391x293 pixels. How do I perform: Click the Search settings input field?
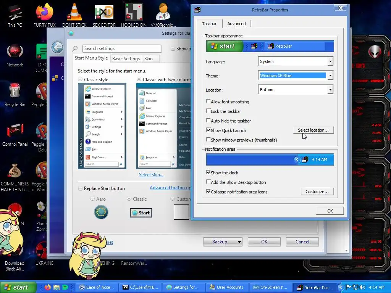coord(122,48)
